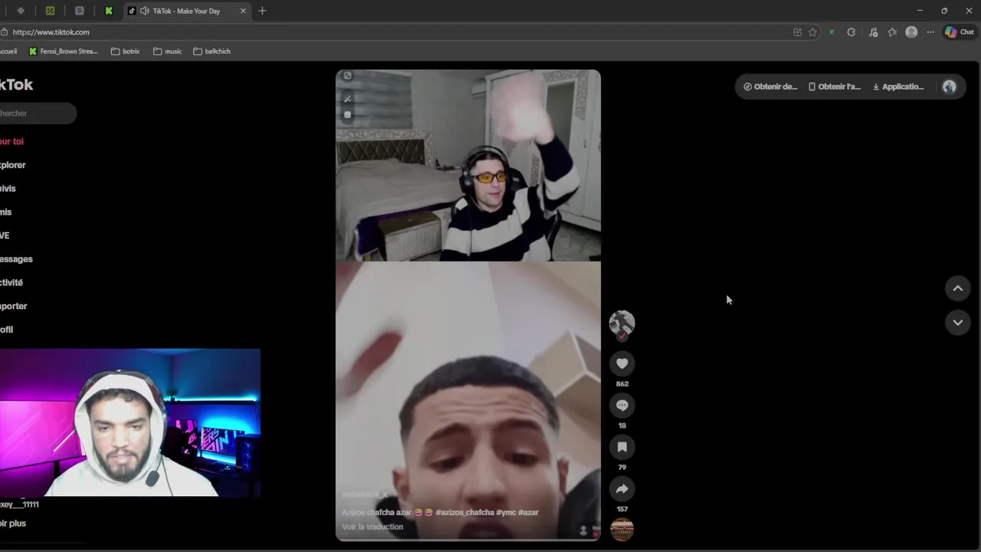981x552 pixels.
Task: Open the Copilot Chat button
Action: point(960,32)
